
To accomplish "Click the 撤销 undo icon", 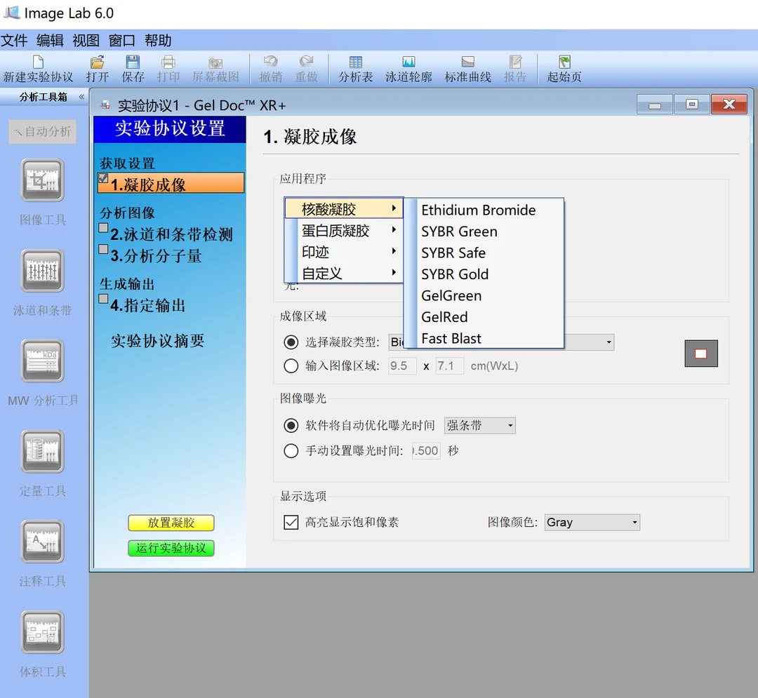I will coord(270,61).
